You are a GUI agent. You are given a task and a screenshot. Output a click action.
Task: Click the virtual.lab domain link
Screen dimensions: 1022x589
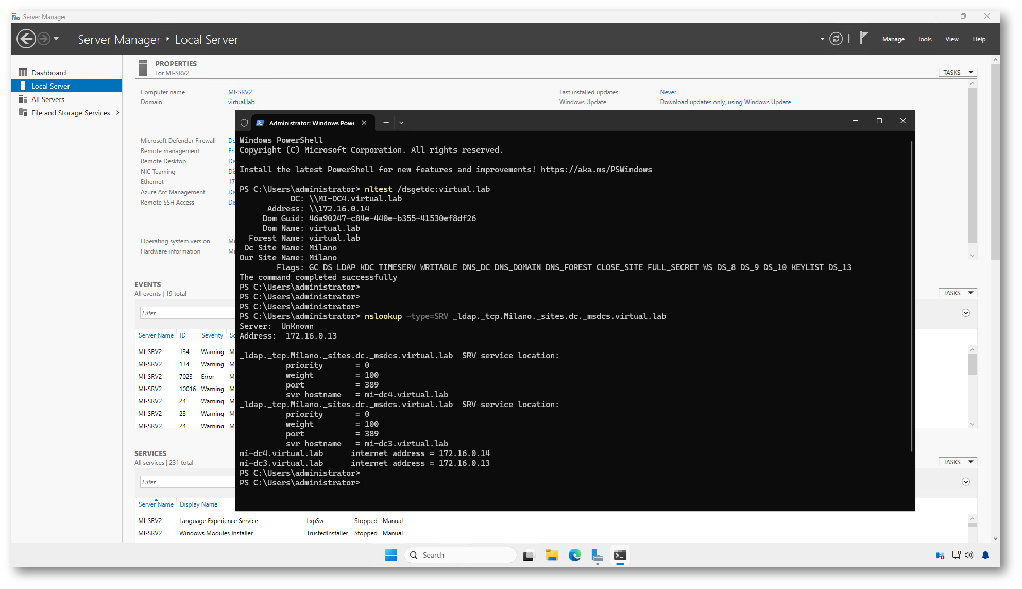(241, 102)
